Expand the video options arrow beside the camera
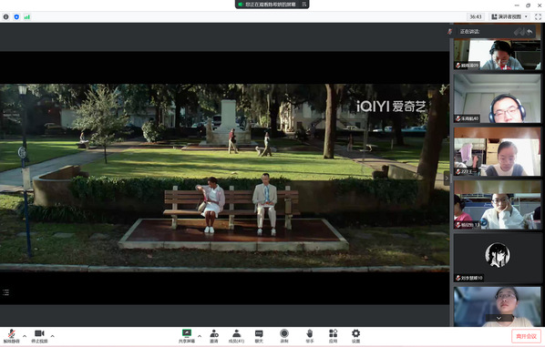545x347 pixels. [53, 336]
